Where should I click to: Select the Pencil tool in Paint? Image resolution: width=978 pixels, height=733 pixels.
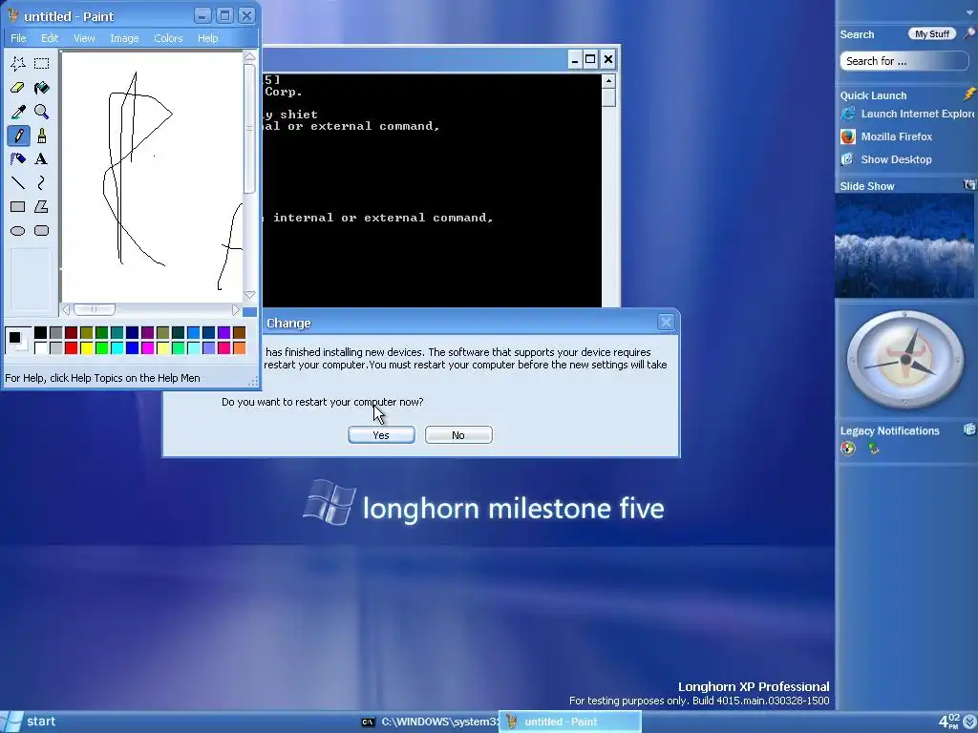[18, 136]
